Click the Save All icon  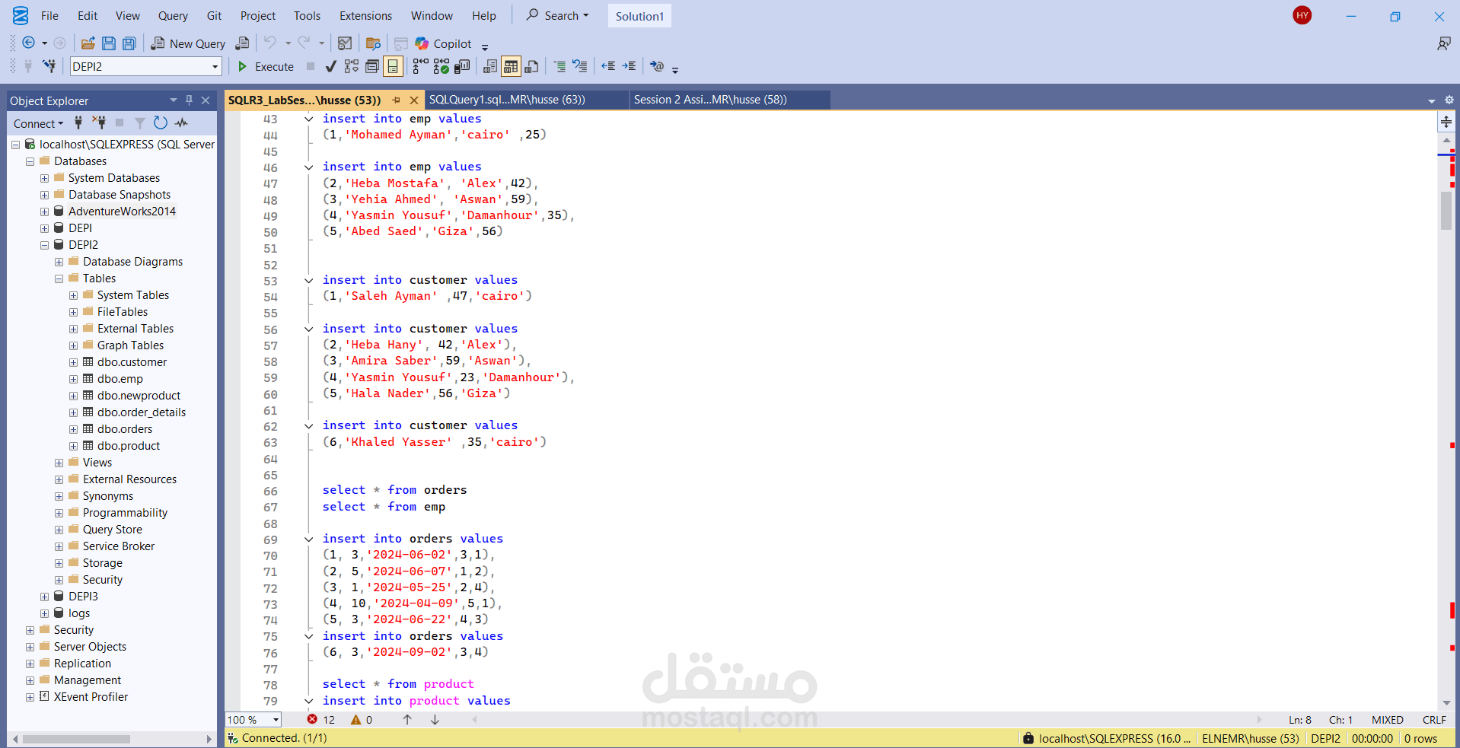pyautogui.click(x=129, y=43)
